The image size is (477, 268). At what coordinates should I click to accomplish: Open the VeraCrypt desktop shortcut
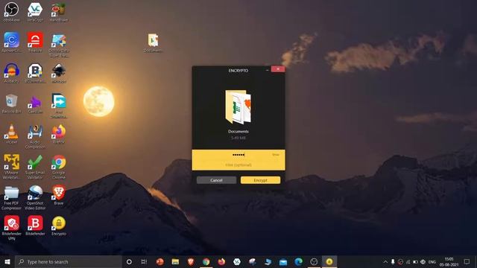coord(35,12)
